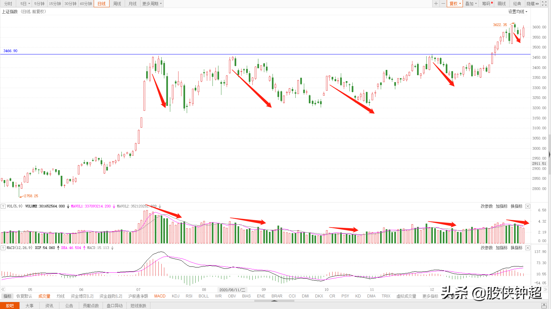Viewport: 551px width, 309px height.
Task: Toggle the KDJ indicator
Action: click(x=176, y=296)
